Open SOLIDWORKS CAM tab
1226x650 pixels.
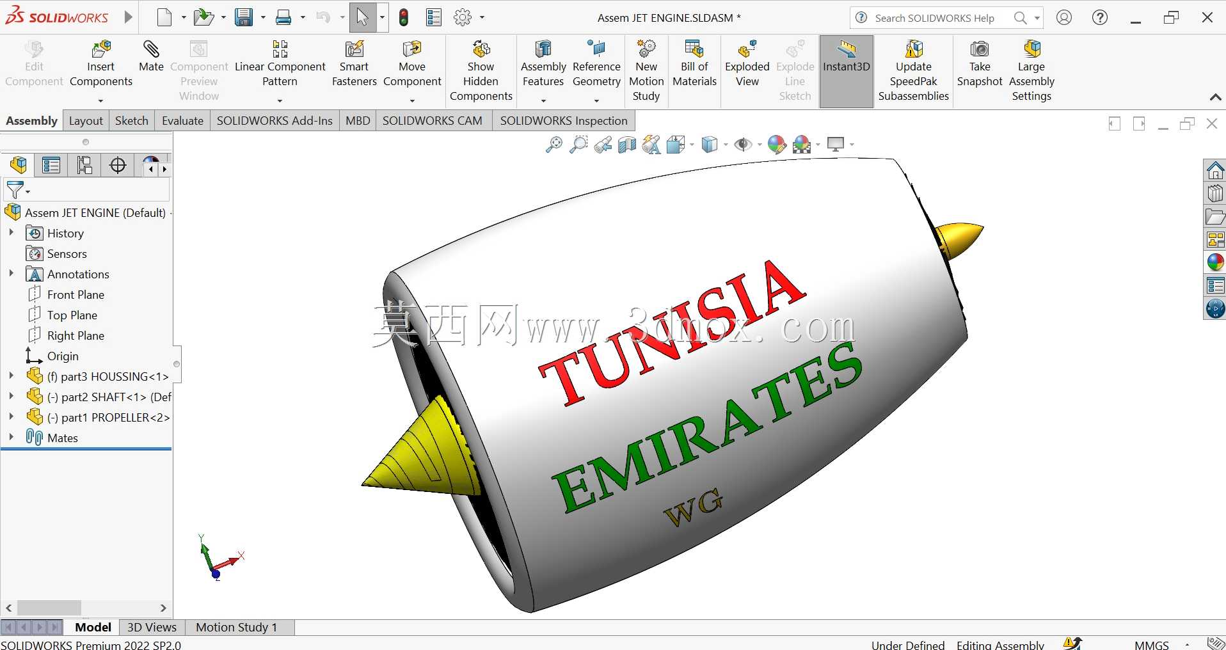(x=433, y=121)
